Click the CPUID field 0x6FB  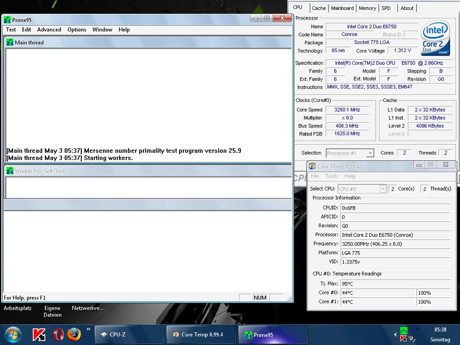click(396, 208)
